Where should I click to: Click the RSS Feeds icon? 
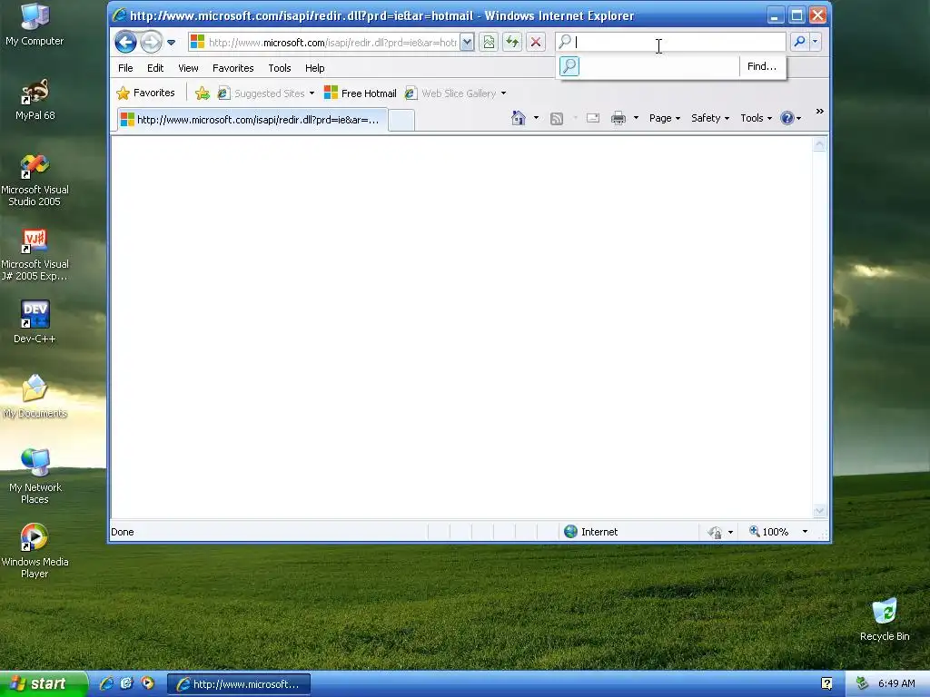point(557,119)
